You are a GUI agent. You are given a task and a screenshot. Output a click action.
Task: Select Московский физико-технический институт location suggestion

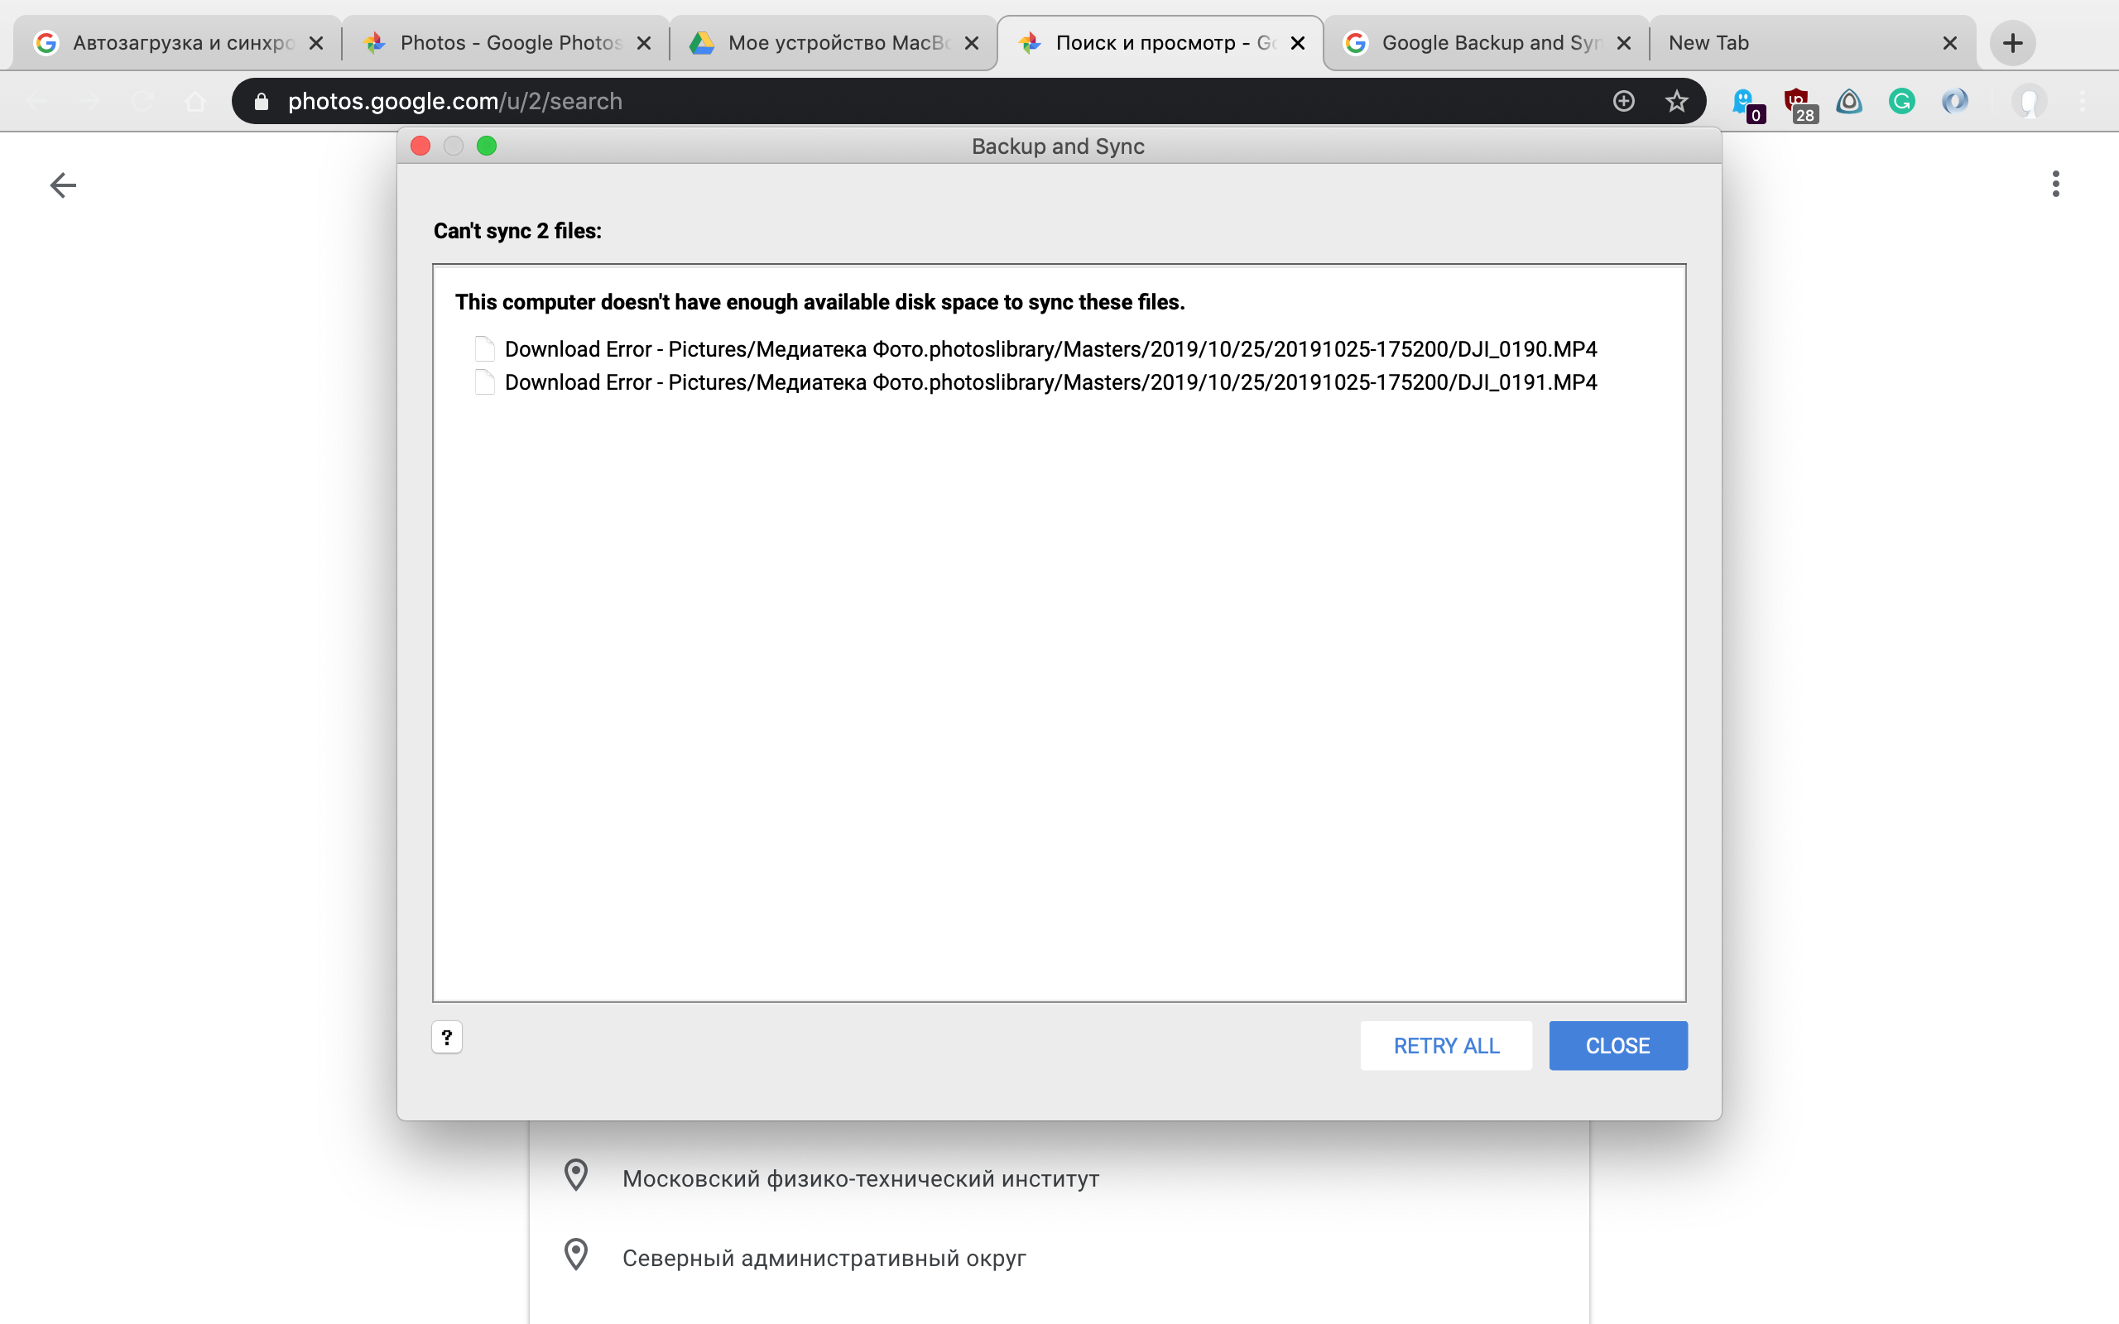click(x=1059, y=1178)
